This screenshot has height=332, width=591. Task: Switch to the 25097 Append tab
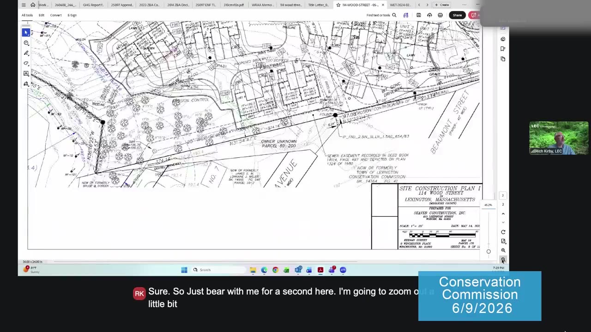121,5
